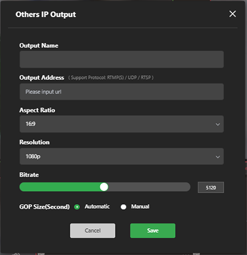Click the Output Address label
247x255 pixels.
(42, 78)
